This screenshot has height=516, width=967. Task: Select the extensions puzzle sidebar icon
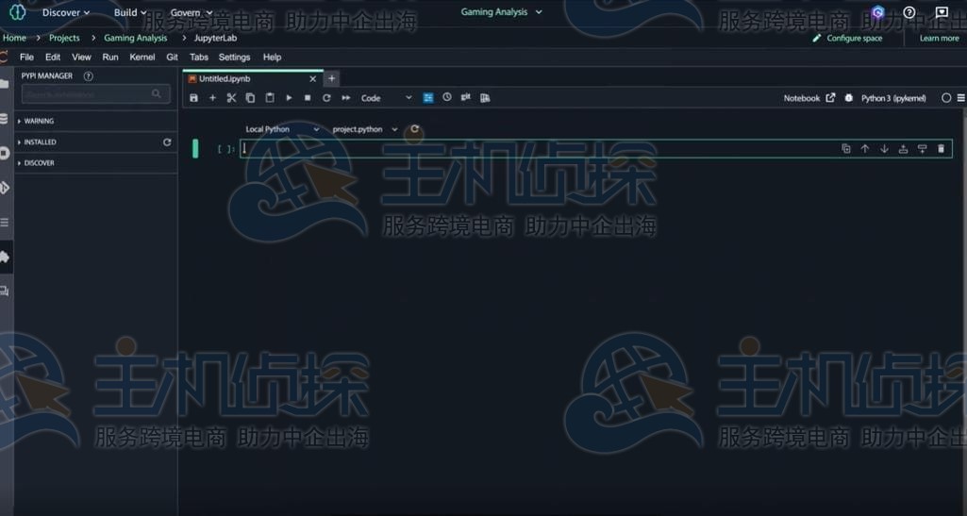5,257
